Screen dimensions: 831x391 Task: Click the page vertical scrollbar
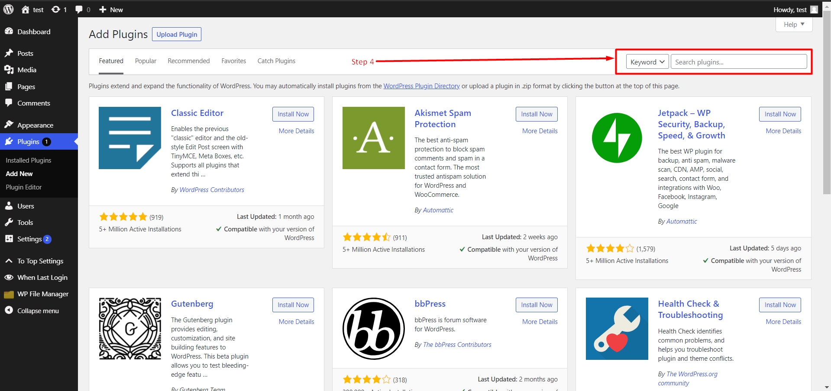click(x=827, y=103)
